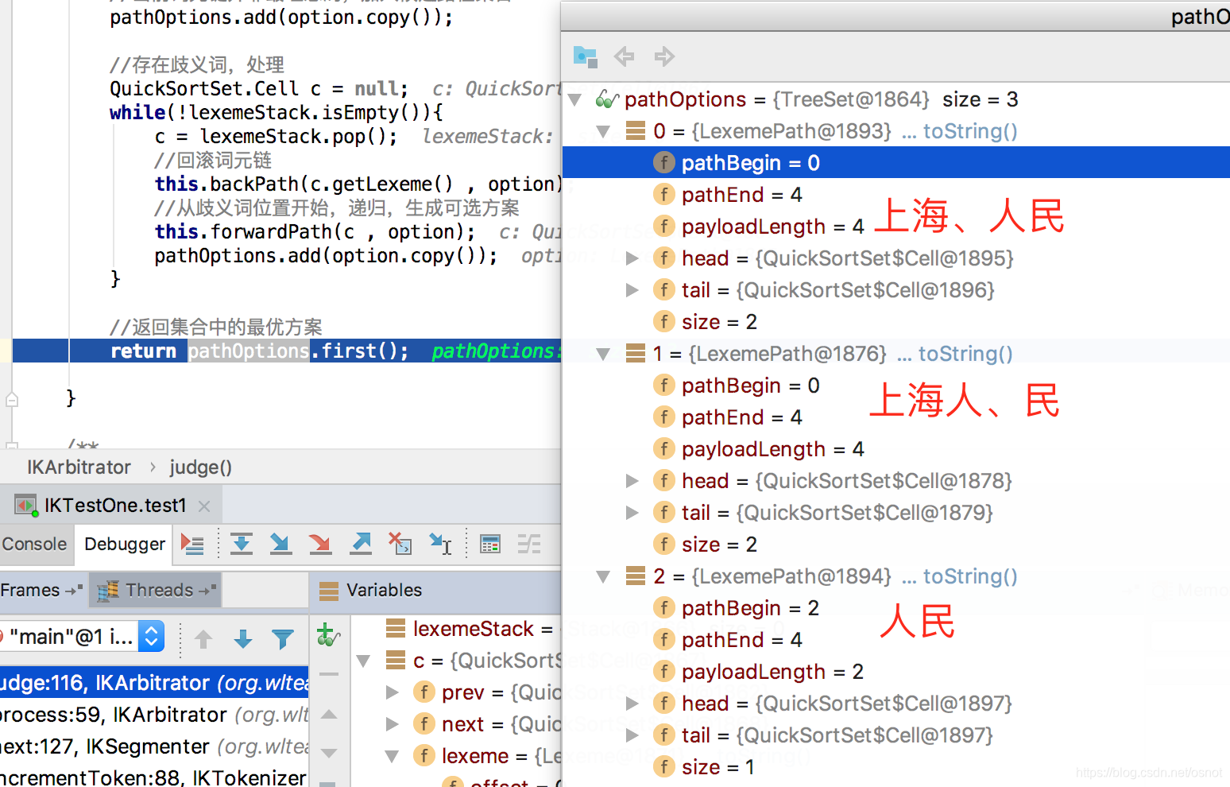The height and width of the screenshot is (787, 1230).
Task: Click toString() link for element 0
Action: coord(970,131)
